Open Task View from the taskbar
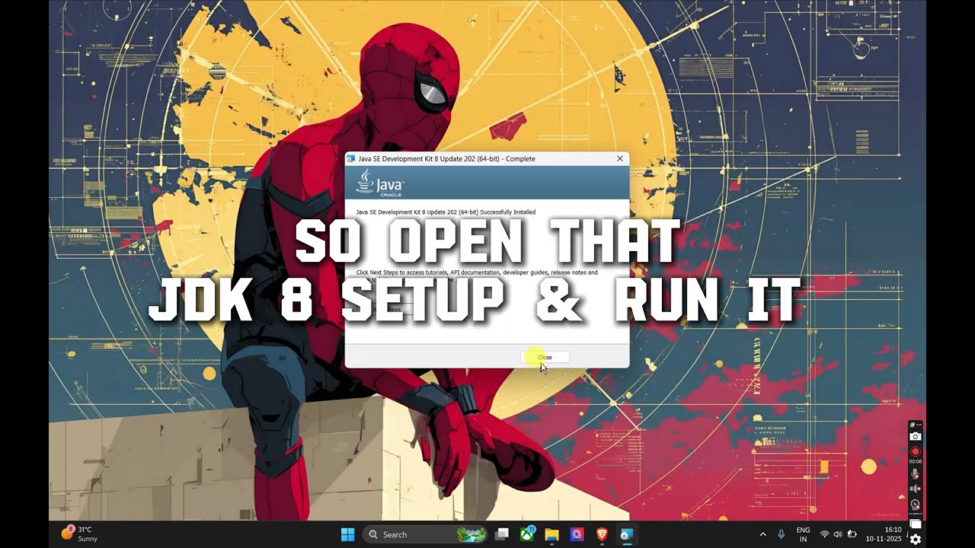 click(x=502, y=534)
